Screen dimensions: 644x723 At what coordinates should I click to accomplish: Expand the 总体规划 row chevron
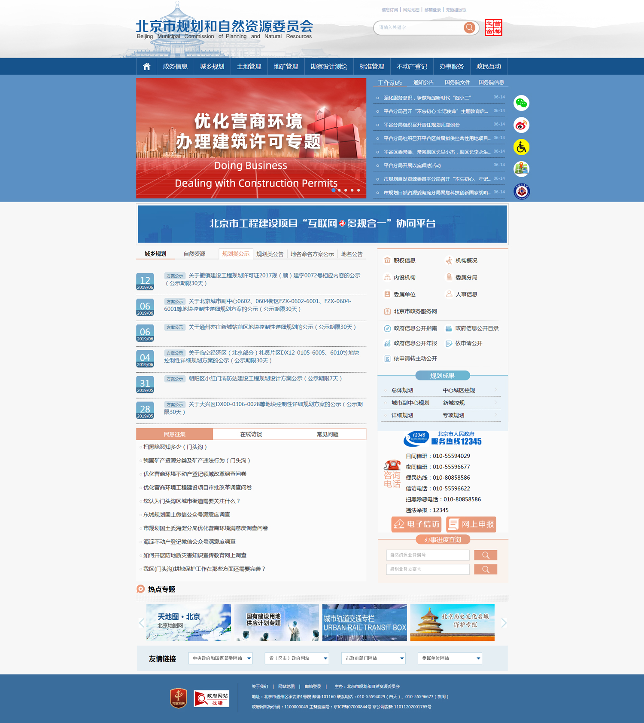495,390
